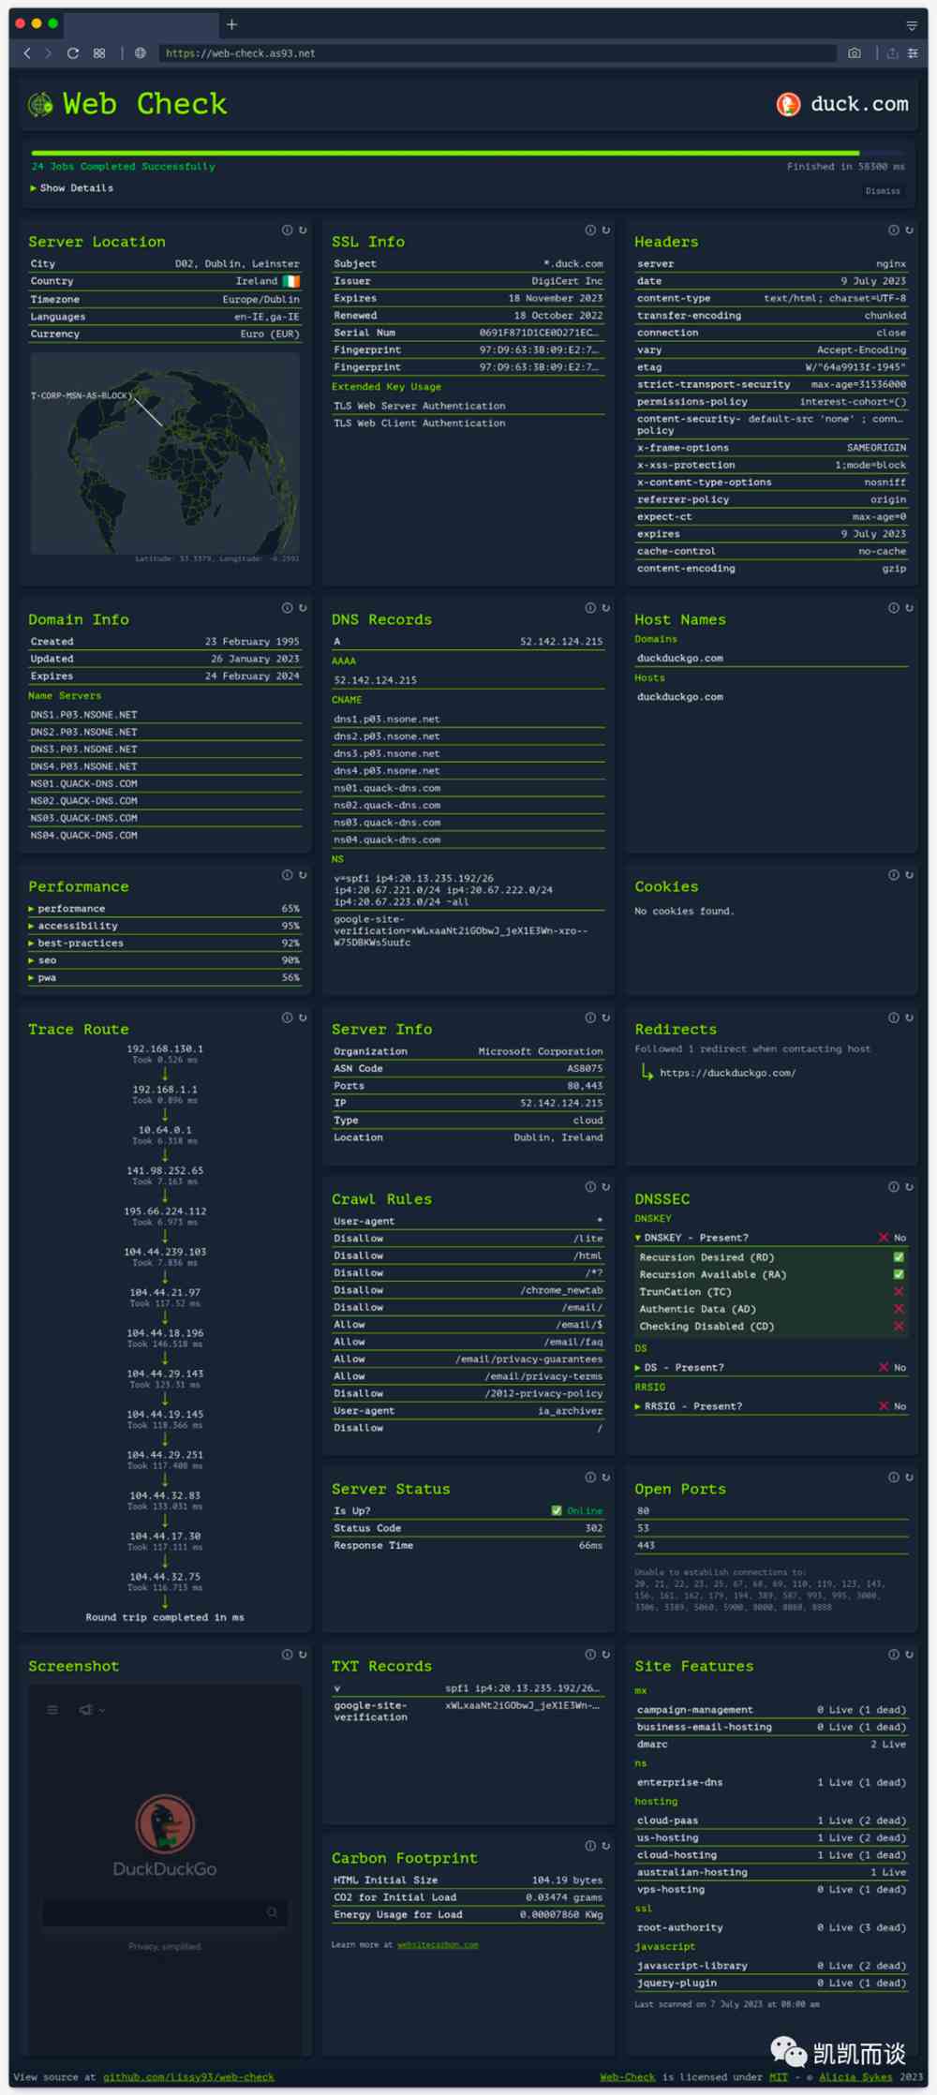
Task: Open info icon on SSL Info card
Action: click(590, 230)
